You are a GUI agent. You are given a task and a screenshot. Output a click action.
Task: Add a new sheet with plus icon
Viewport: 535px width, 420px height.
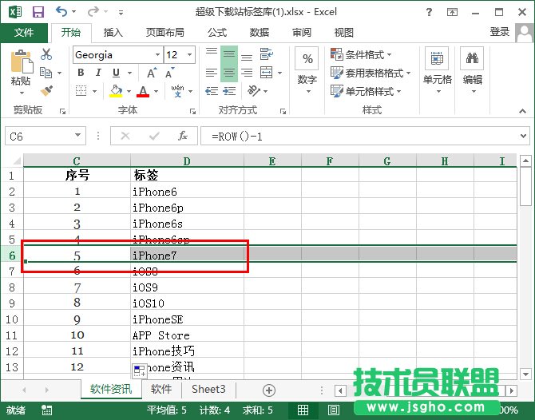[x=269, y=390]
